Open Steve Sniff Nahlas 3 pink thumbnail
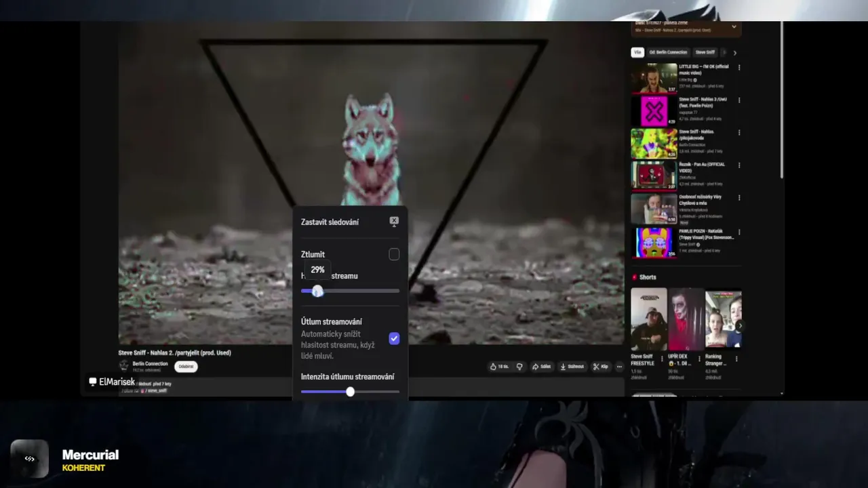Screen dimensions: 868x488 [654, 110]
